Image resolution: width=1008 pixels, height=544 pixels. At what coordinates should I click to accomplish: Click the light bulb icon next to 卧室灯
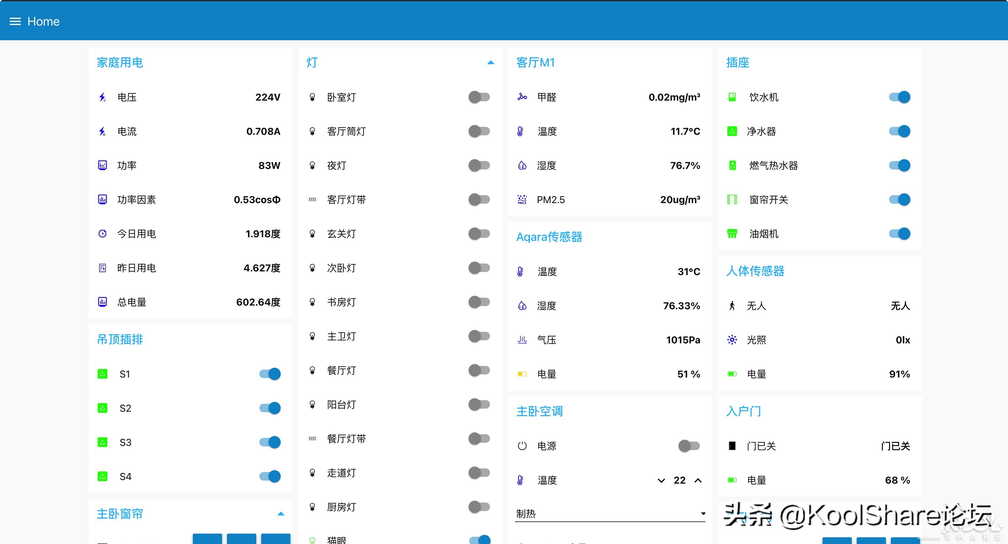pos(312,97)
